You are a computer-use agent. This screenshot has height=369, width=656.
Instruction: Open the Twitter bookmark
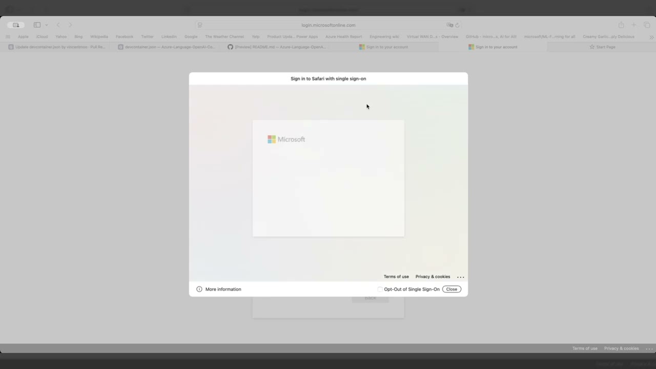pyautogui.click(x=147, y=36)
